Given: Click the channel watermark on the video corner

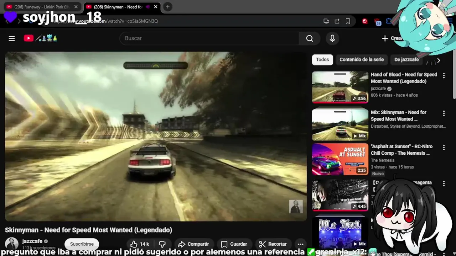Looking at the screenshot, I should coord(296,207).
